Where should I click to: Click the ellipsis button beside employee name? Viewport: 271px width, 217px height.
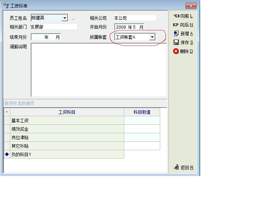(x=73, y=18)
